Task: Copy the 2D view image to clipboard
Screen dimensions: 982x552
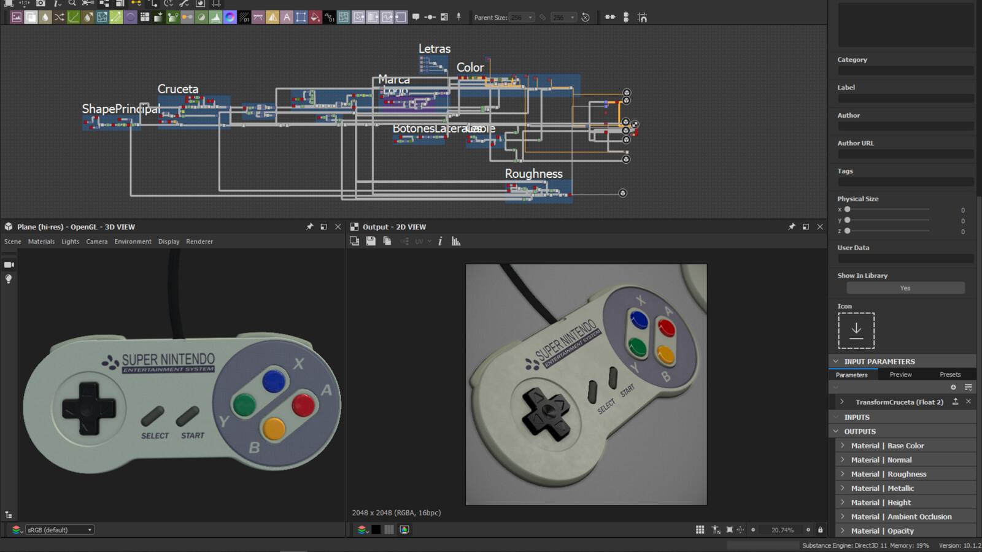Action: click(387, 241)
